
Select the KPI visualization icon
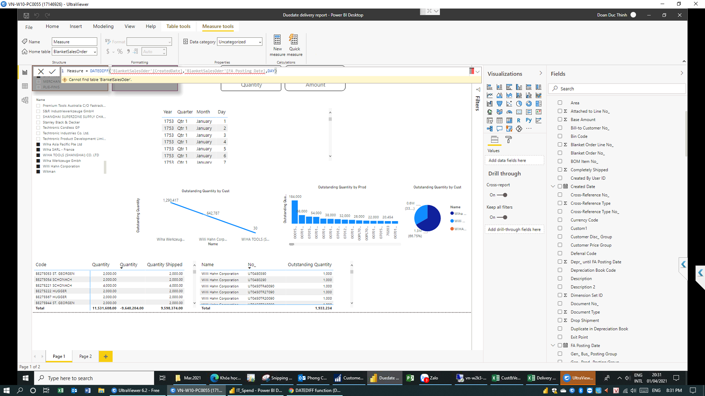[x=539, y=112]
